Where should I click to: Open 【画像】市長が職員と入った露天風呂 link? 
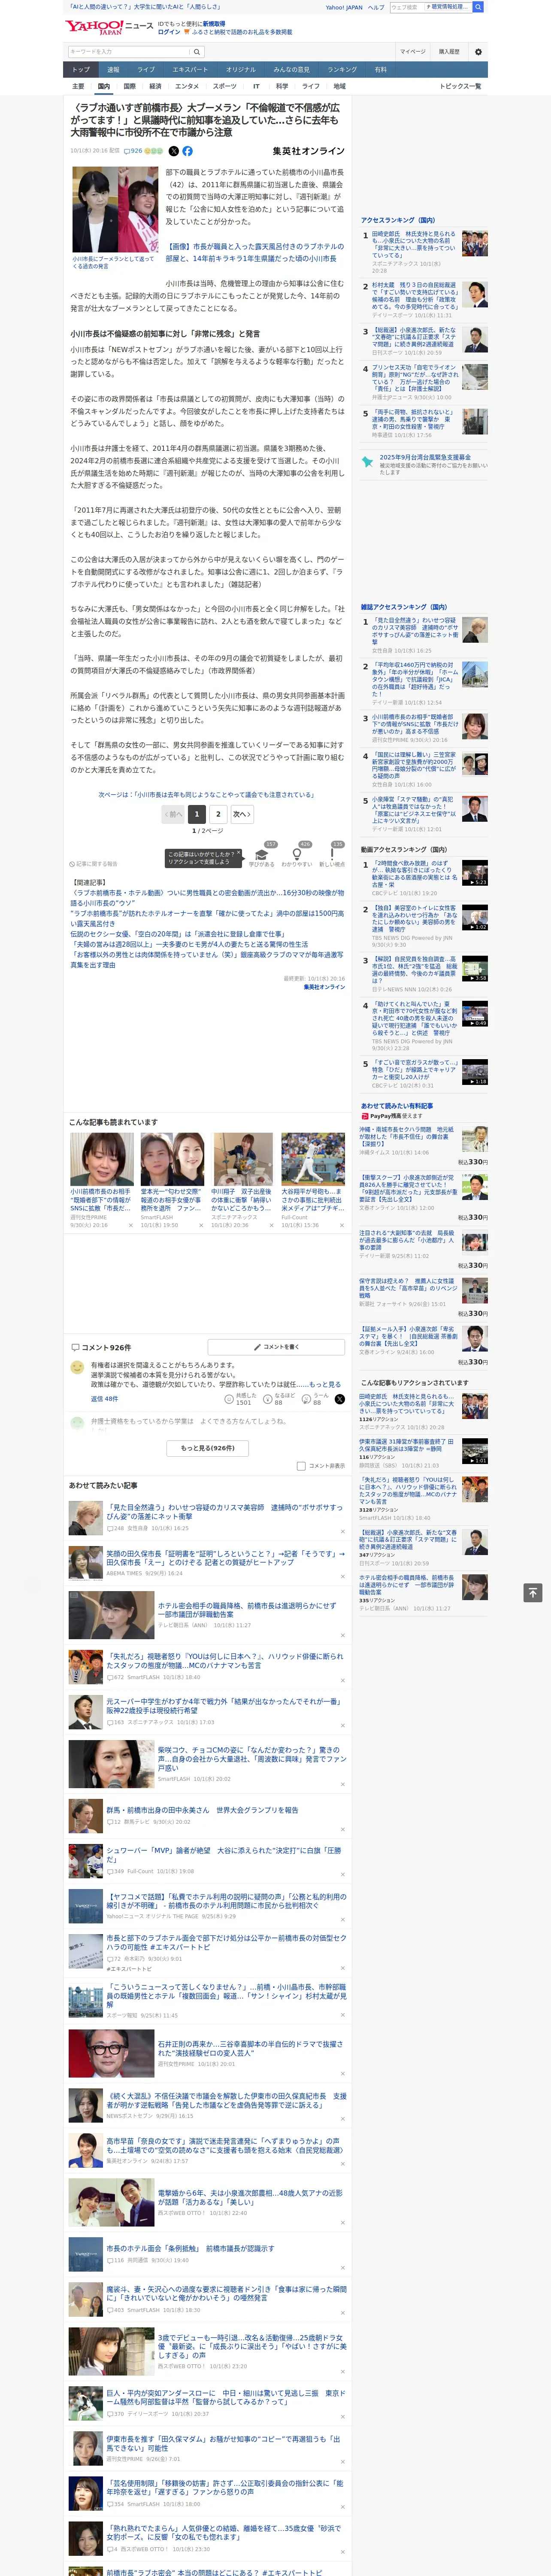(254, 252)
